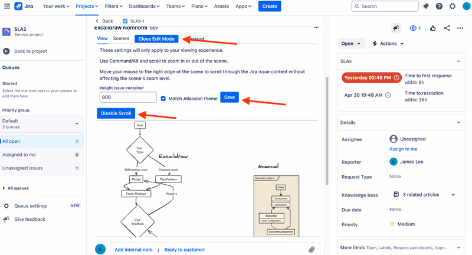This screenshot has height=255, width=472.
Task: Expand All queues
Action: tap(16, 188)
